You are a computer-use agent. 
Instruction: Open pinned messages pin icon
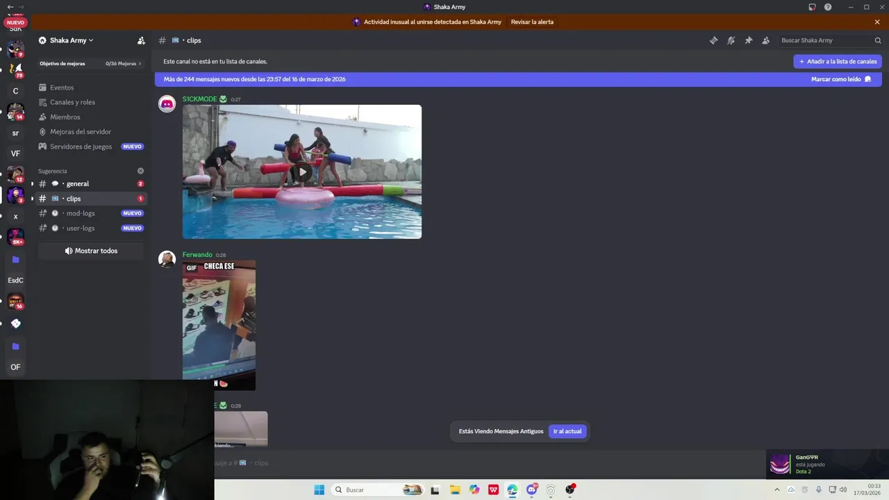[748, 40]
